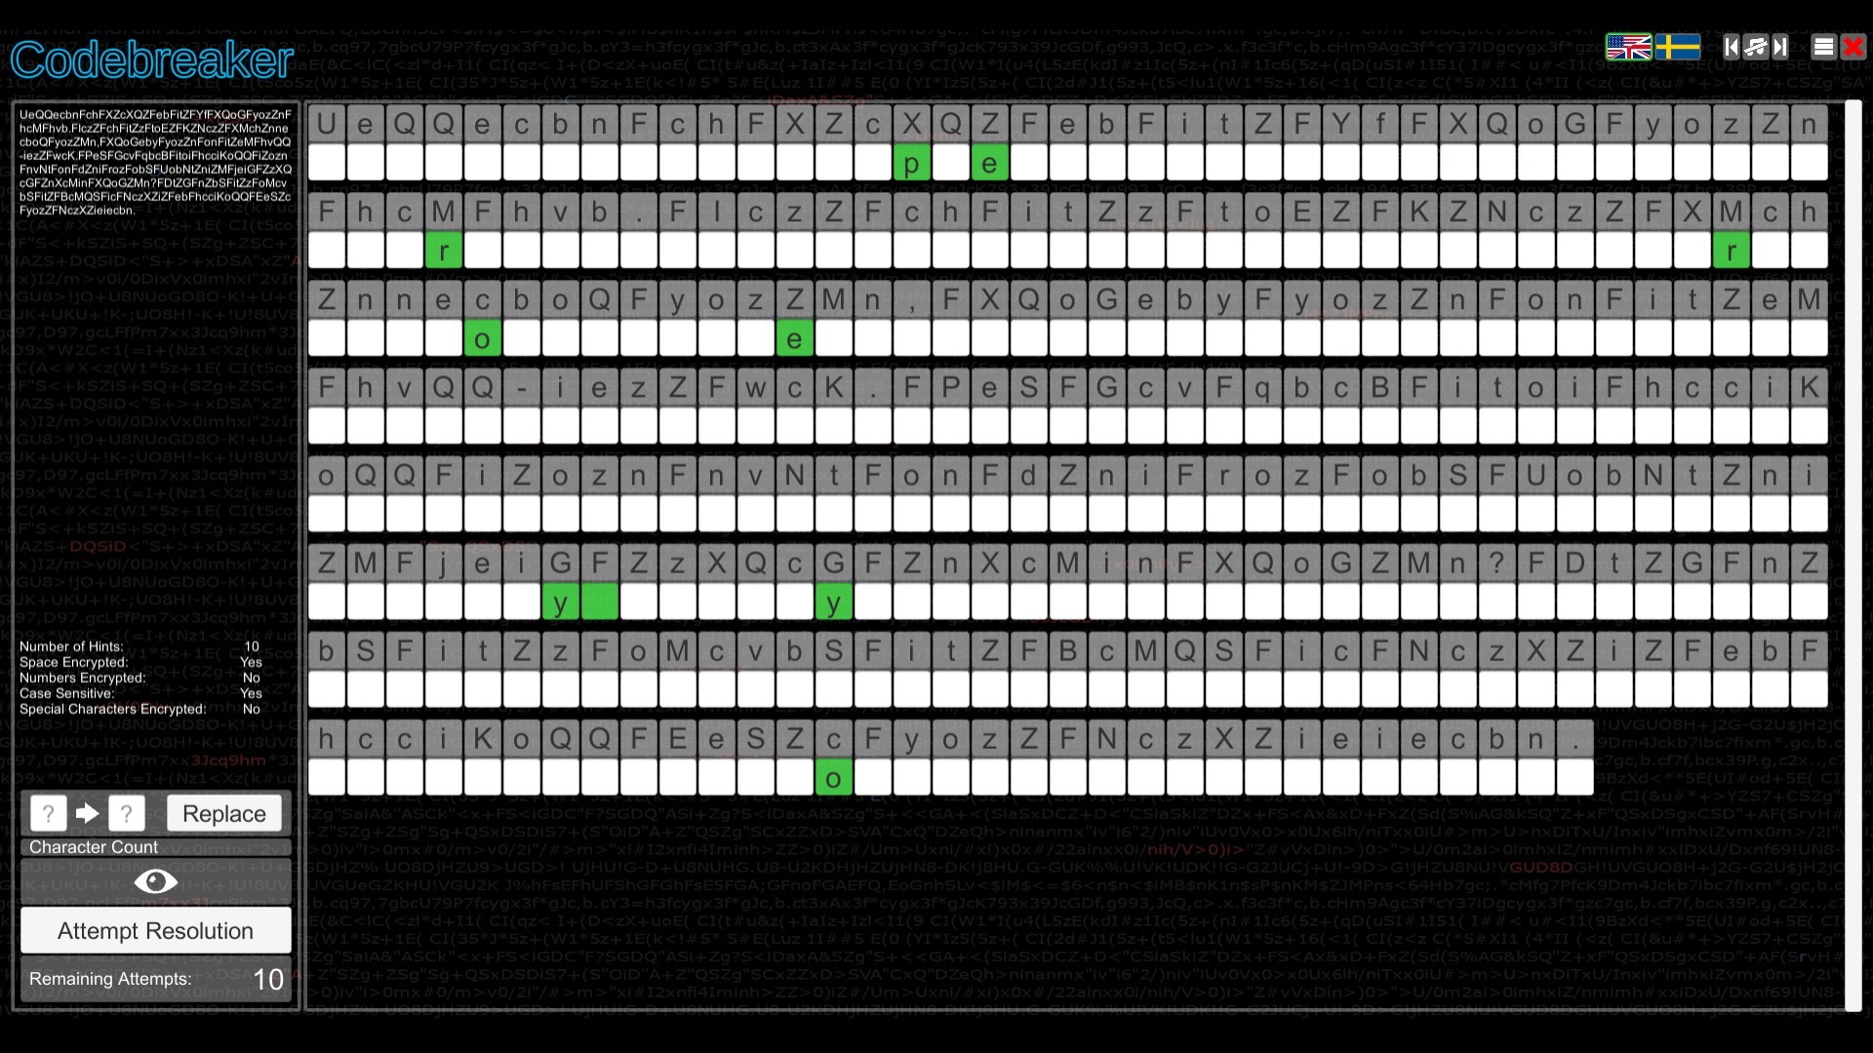Click the rewind/skip-back navigation icon
The width and height of the screenshot is (1873, 1053).
pos(1731,46)
